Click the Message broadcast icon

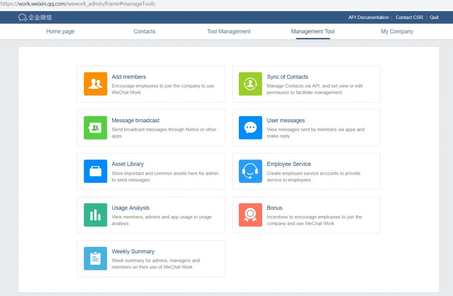click(x=96, y=128)
